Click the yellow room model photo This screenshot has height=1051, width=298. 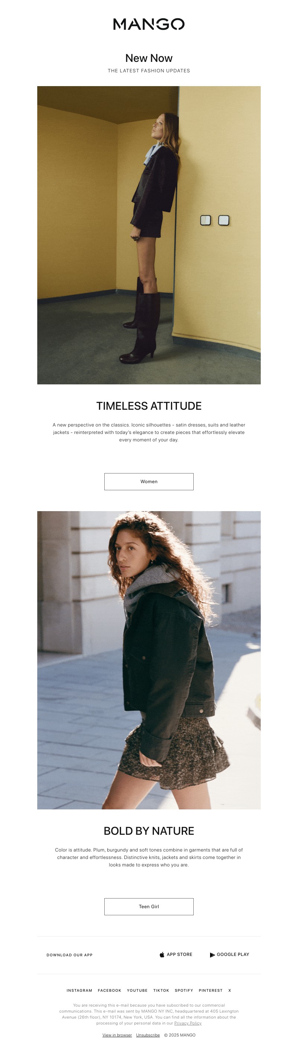(149, 235)
